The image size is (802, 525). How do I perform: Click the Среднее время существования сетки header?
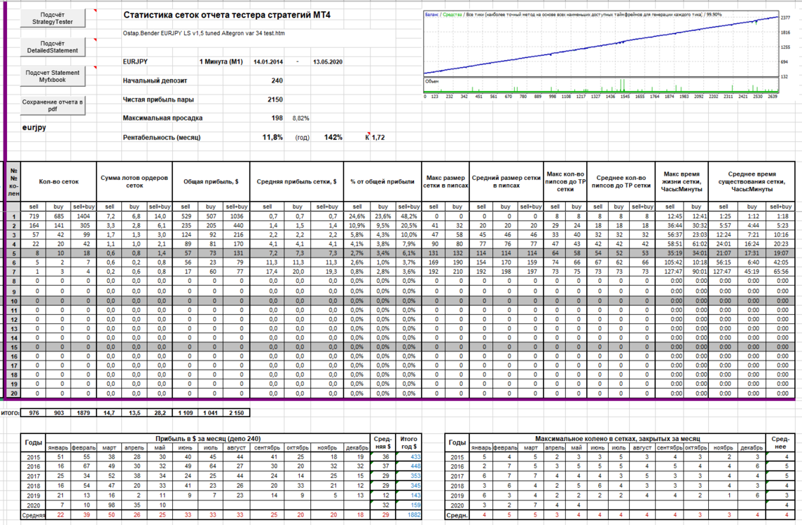click(752, 181)
